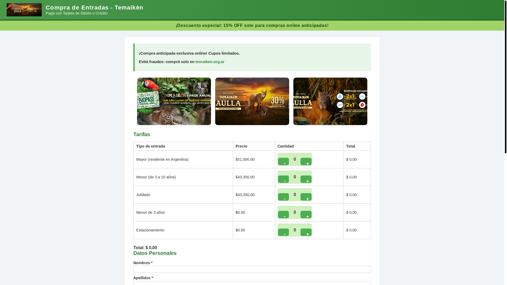Open the Aúlla 30% discount banner
The image size is (507, 285).
pyautogui.click(x=252, y=101)
